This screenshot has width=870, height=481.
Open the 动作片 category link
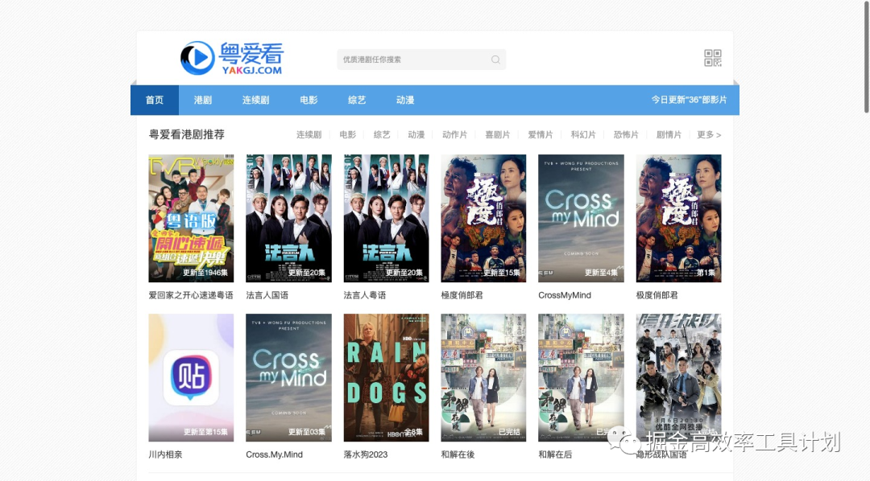(455, 134)
